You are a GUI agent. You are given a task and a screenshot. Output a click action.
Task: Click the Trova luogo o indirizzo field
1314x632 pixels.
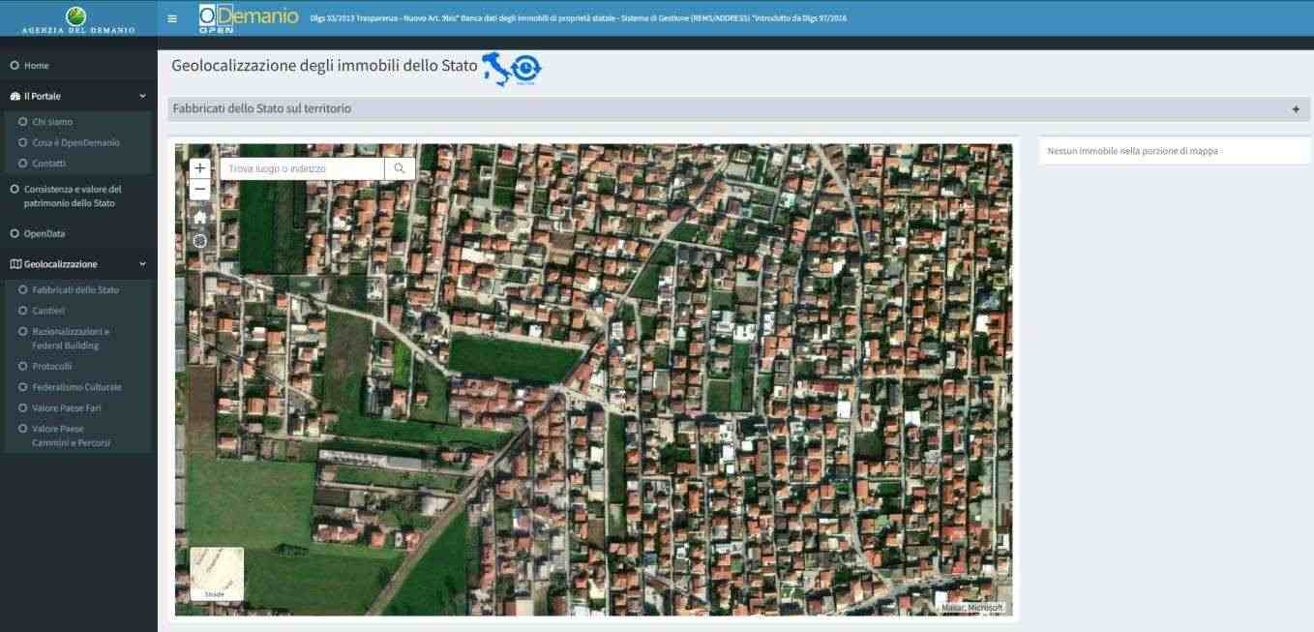point(302,168)
